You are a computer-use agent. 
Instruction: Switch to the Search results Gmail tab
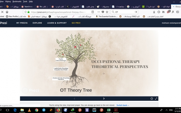(x=28, y=6)
